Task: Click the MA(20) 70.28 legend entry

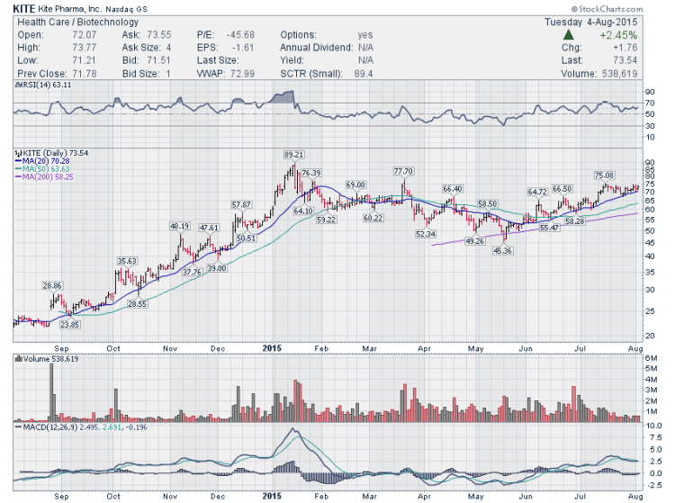Action: point(42,161)
